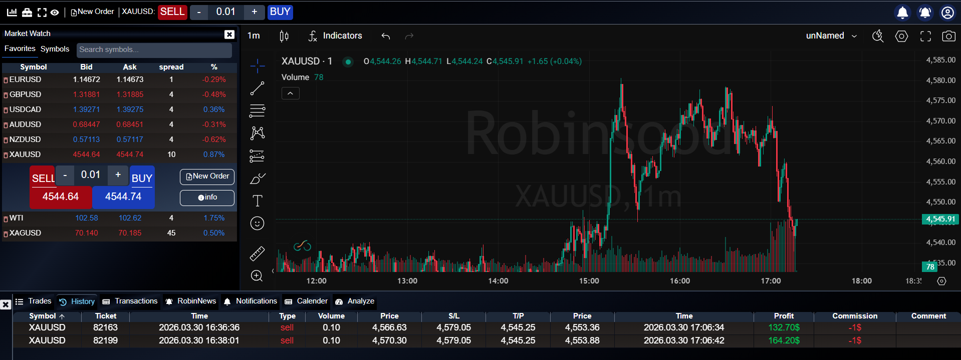
Task: Select the ruler measure tool
Action: tap(257, 253)
